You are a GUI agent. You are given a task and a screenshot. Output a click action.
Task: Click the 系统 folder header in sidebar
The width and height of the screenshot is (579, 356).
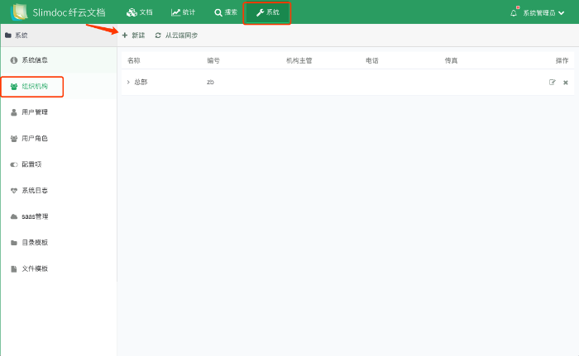(x=17, y=35)
